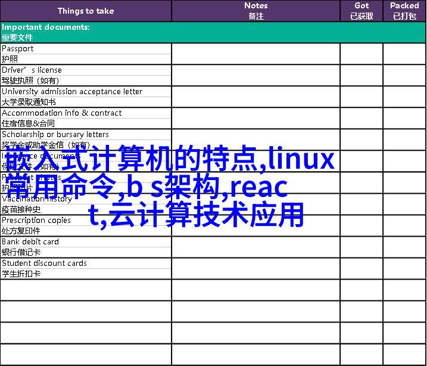Select "University admission acceptance letter" cell

pyautogui.click(x=86, y=92)
